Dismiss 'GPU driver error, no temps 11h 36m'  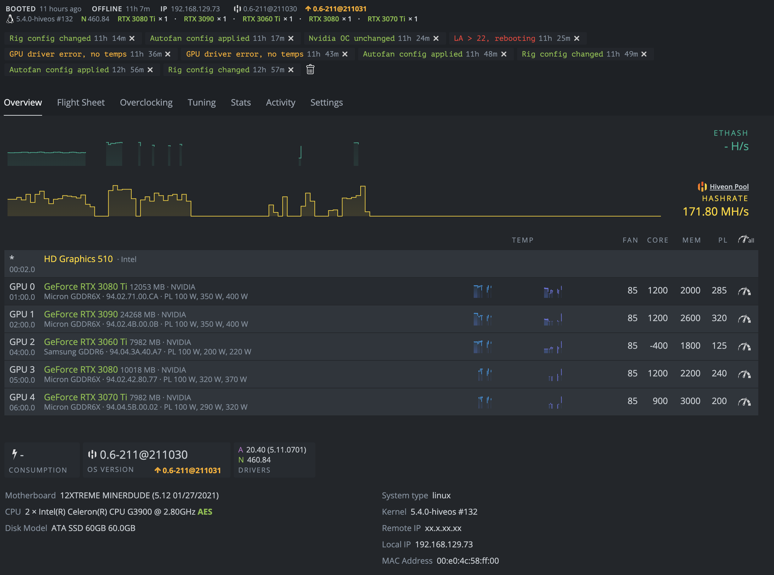[x=168, y=54]
